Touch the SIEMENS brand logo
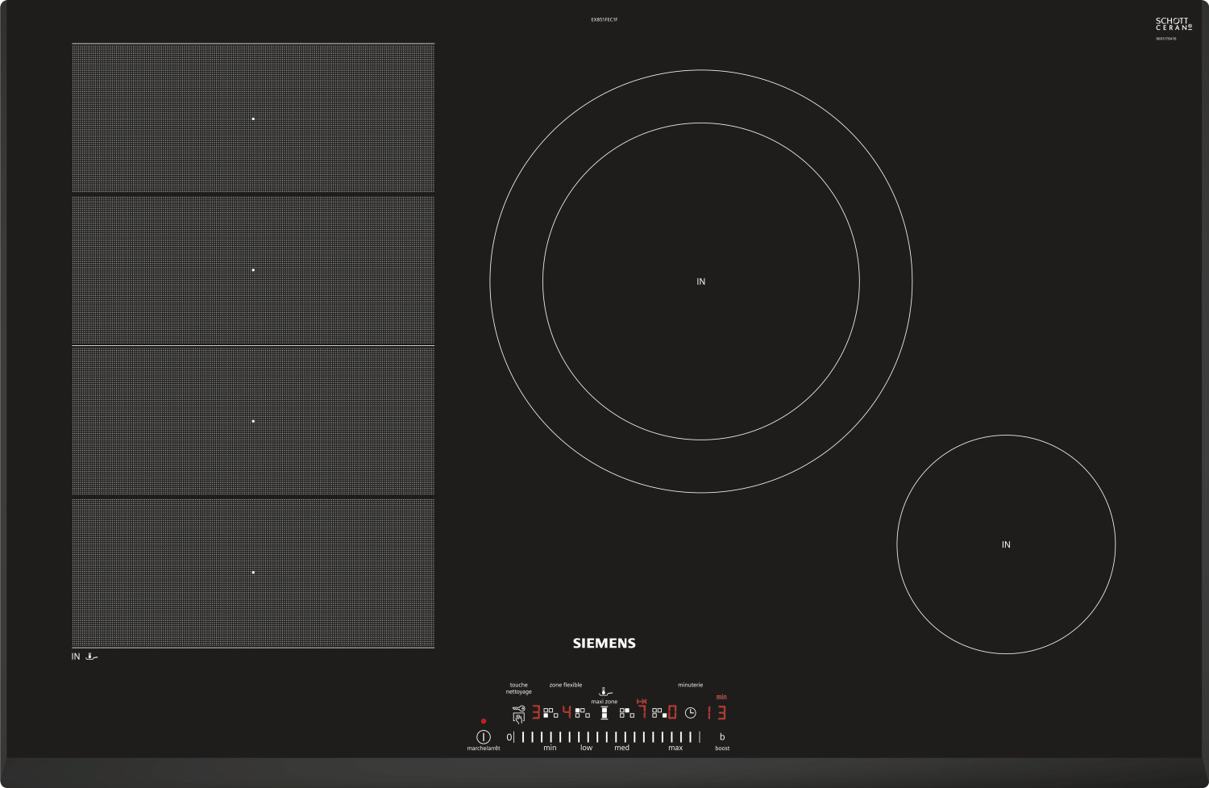Screen dimensions: 1209x788 point(604,643)
